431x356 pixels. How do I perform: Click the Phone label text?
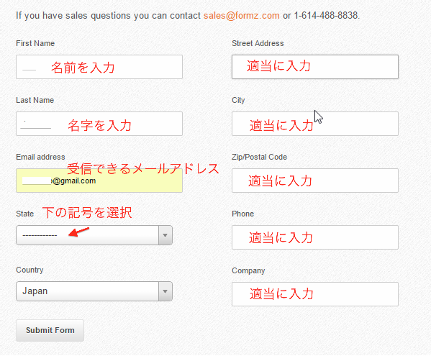(x=242, y=214)
